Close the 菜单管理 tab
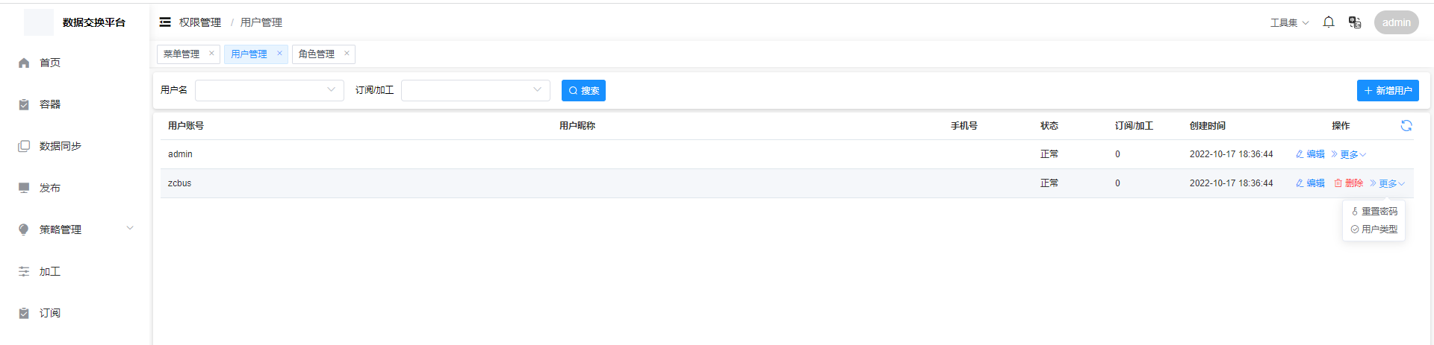Image resolution: width=1434 pixels, height=345 pixels. tap(211, 54)
